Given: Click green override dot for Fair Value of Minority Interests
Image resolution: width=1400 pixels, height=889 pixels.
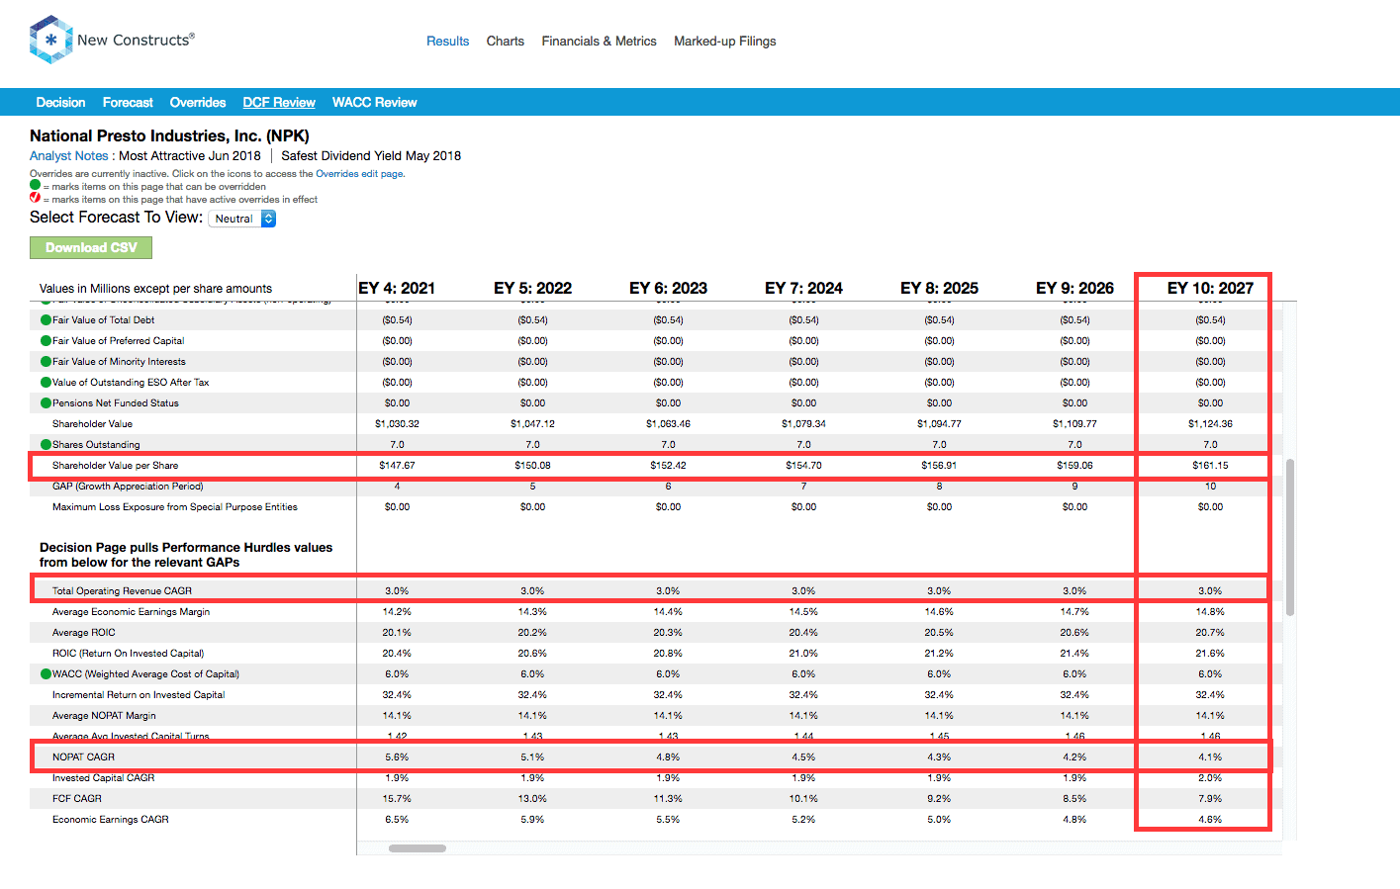Looking at the screenshot, I should tap(46, 361).
